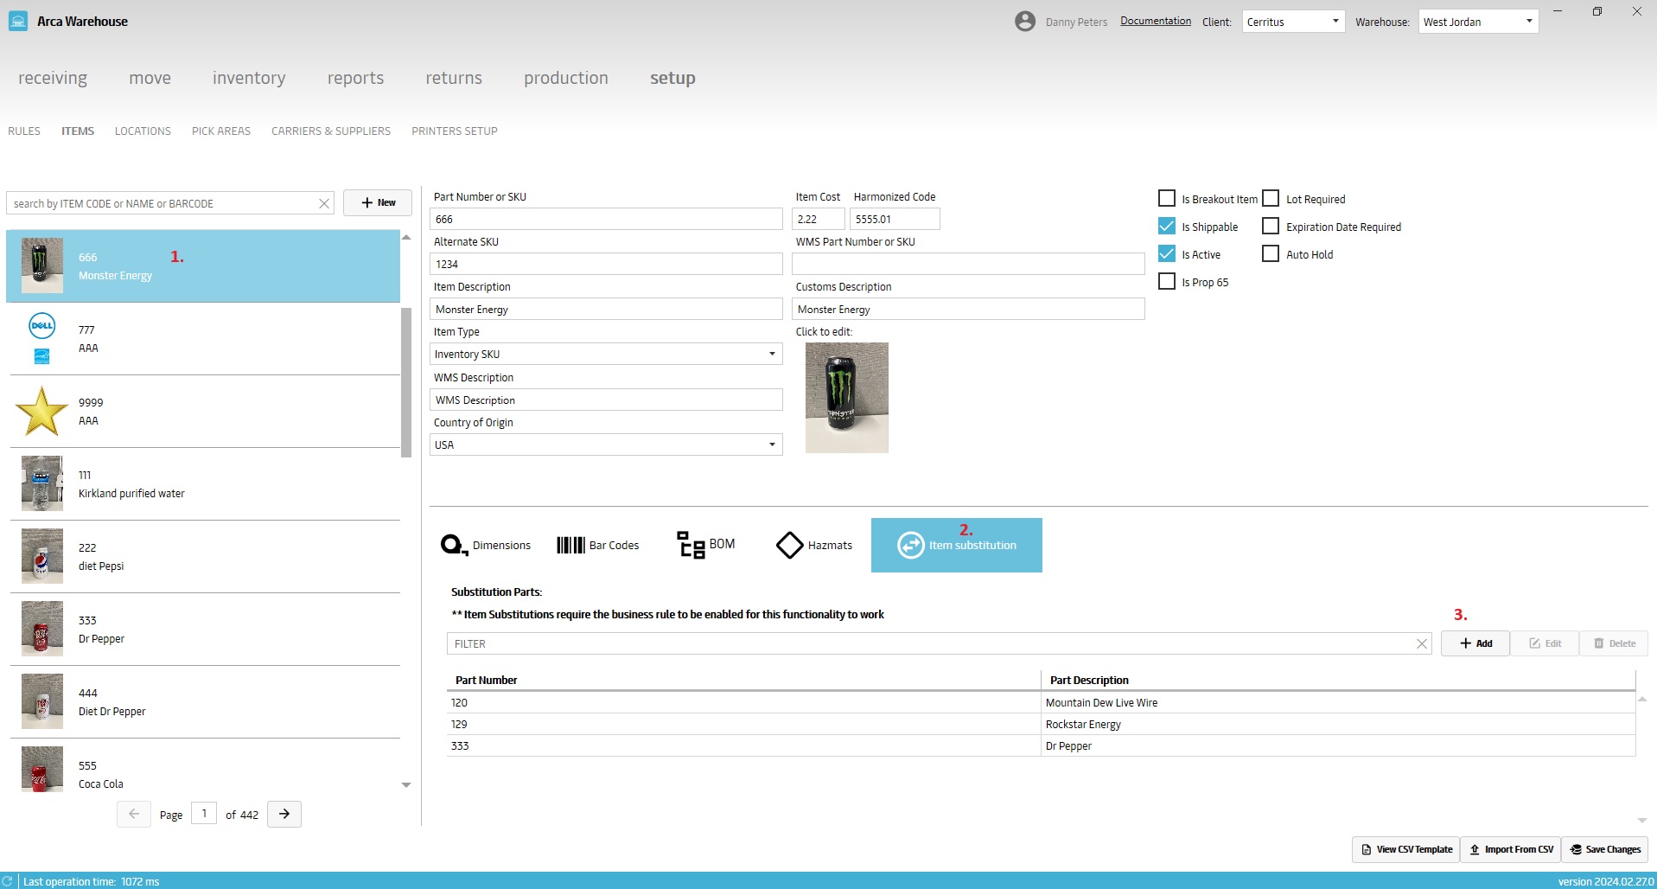Click the Arca Warehouse app logo icon
Image resolution: width=1657 pixels, height=889 pixels.
18,22
